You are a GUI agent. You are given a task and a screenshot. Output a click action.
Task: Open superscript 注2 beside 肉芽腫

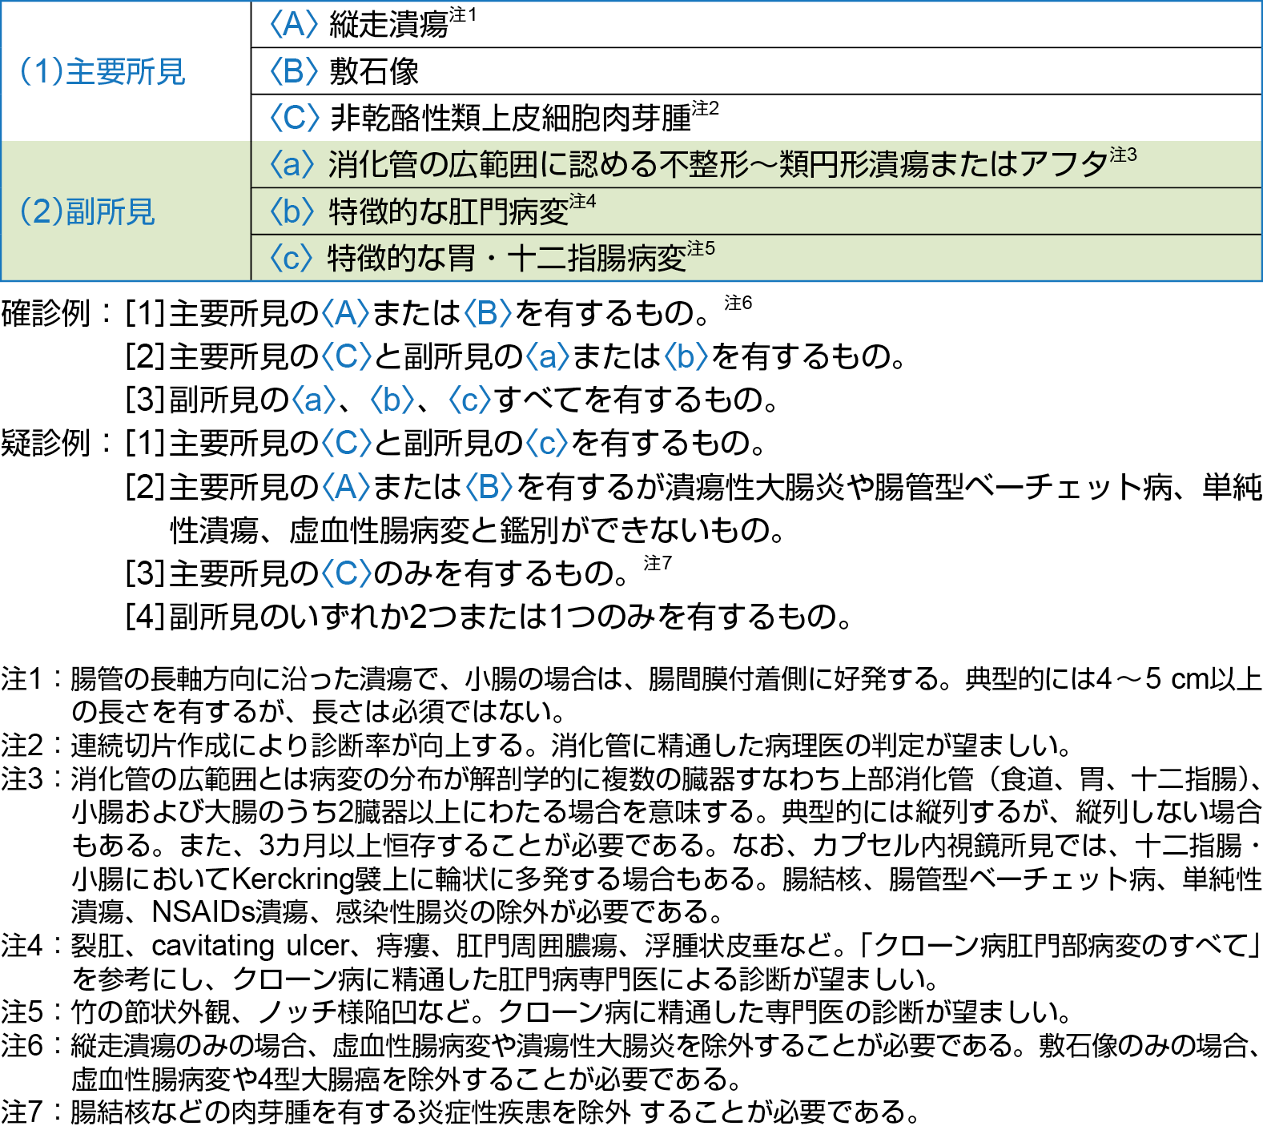[706, 108]
